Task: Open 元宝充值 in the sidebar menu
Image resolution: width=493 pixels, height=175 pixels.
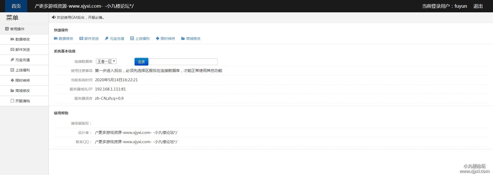Action: click(x=22, y=60)
